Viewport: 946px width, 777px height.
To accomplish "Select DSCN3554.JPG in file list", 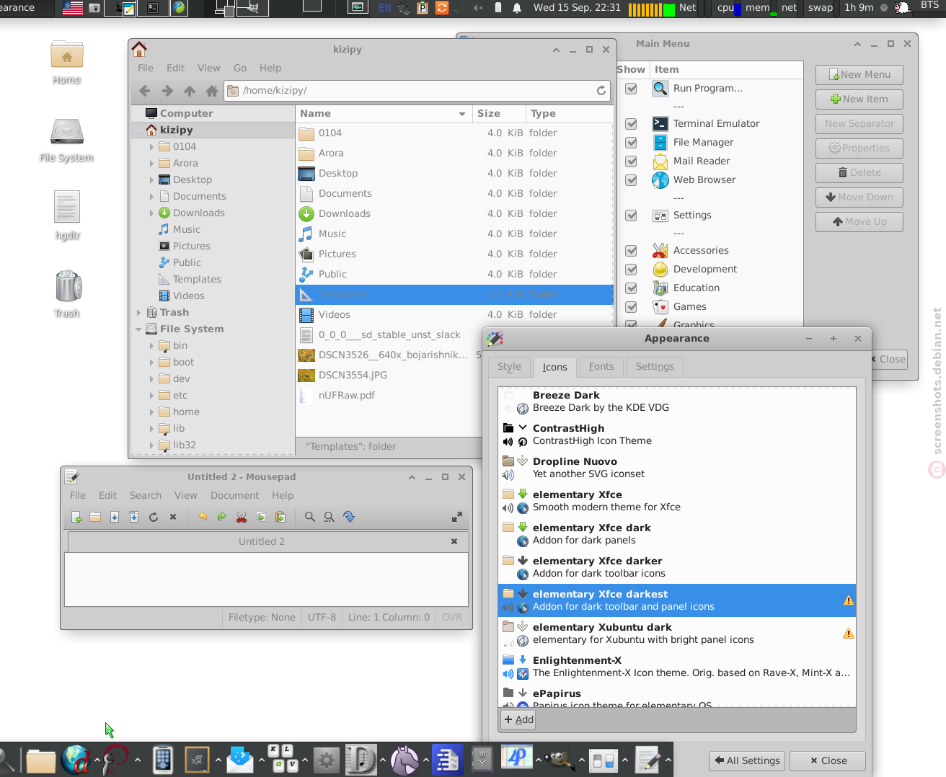I will (x=353, y=375).
